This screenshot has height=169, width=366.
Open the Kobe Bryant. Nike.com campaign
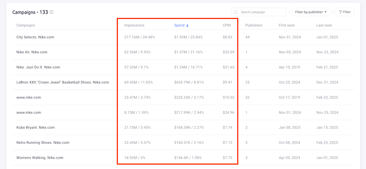(36, 127)
